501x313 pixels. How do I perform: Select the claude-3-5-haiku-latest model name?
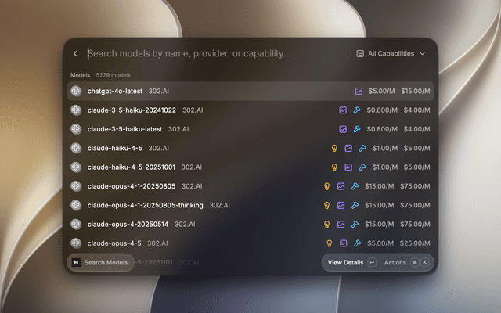(x=124, y=129)
